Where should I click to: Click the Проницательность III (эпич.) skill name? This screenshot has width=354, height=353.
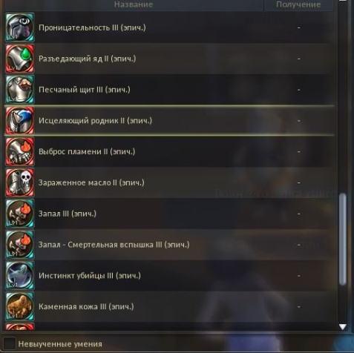[92, 27]
